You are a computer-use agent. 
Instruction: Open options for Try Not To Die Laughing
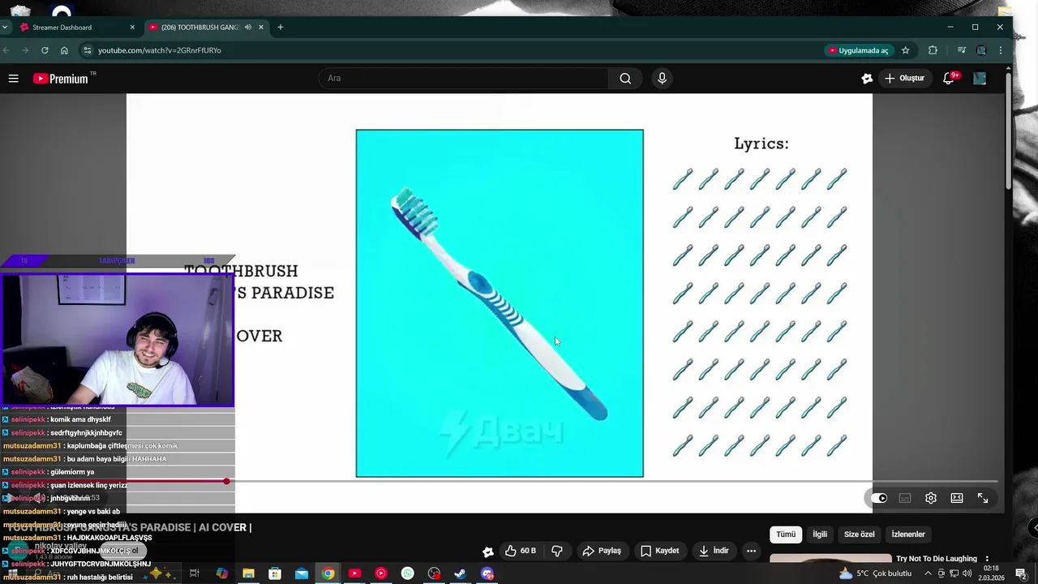[x=987, y=559]
